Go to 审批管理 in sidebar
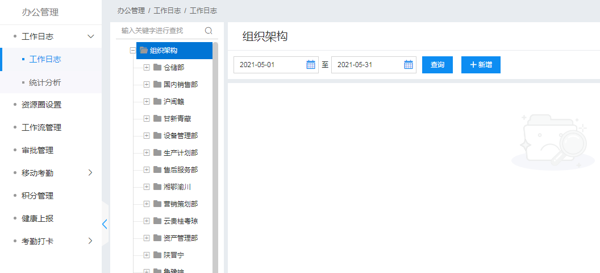The image size is (600, 273). click(37, 150)
